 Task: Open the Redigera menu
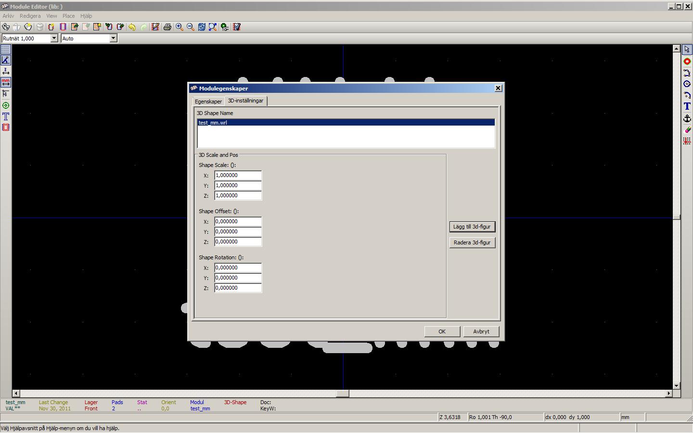tap(30, 16)
